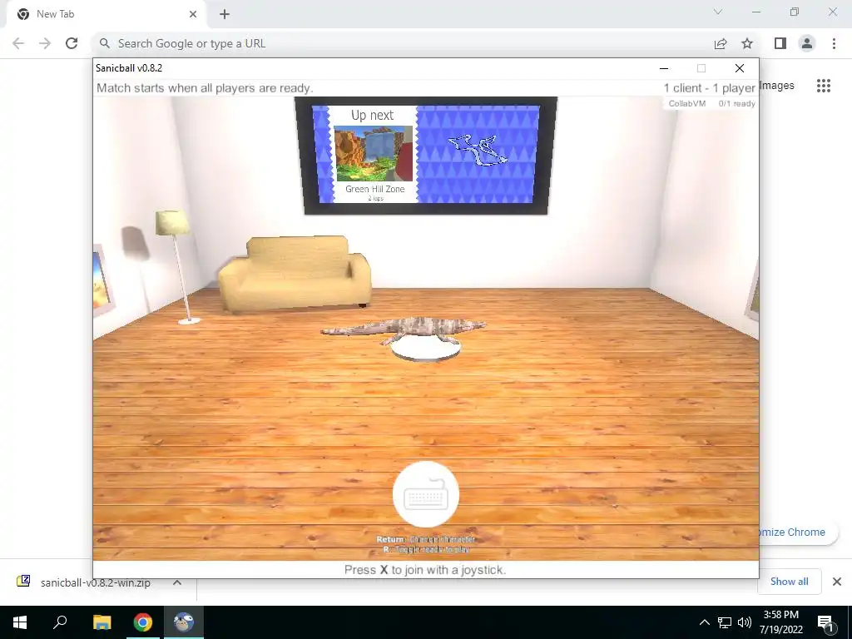Screen dimensions: 852x639
Task: Click the 'Green Hill Zone' track name
Action: pyautogui.click(x=375, y=189)
